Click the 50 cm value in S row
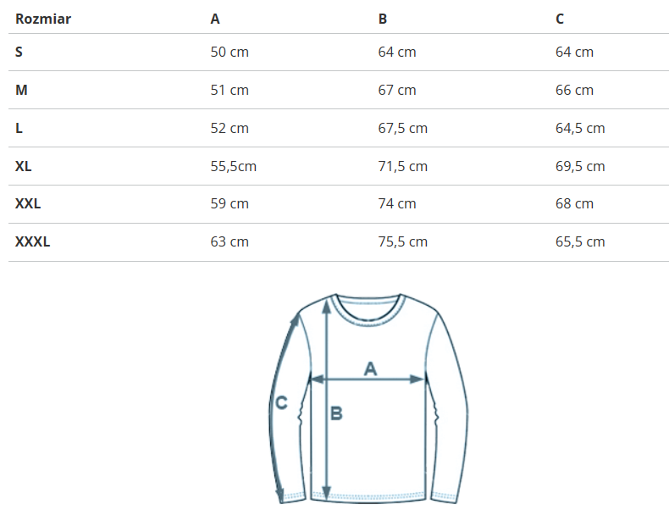Image resolution: width=669 pixels, height=510 pixels. 229,52
